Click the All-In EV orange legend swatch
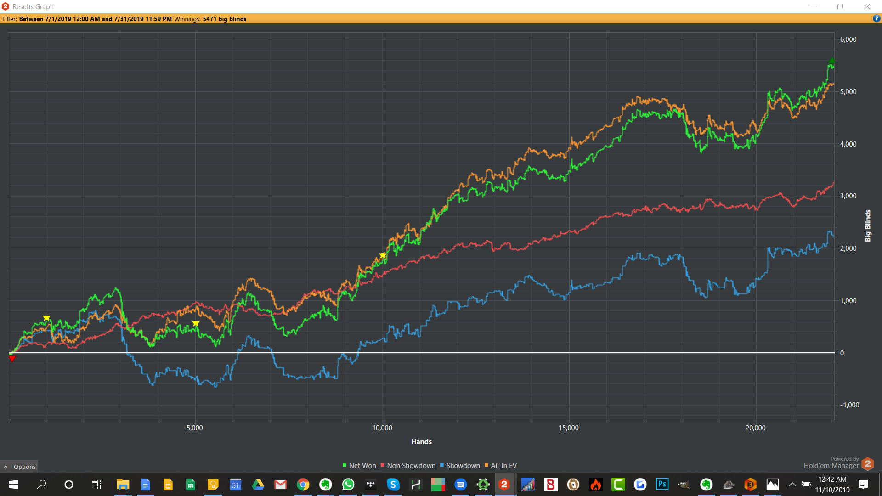882x496 pixels. [486, 465]
